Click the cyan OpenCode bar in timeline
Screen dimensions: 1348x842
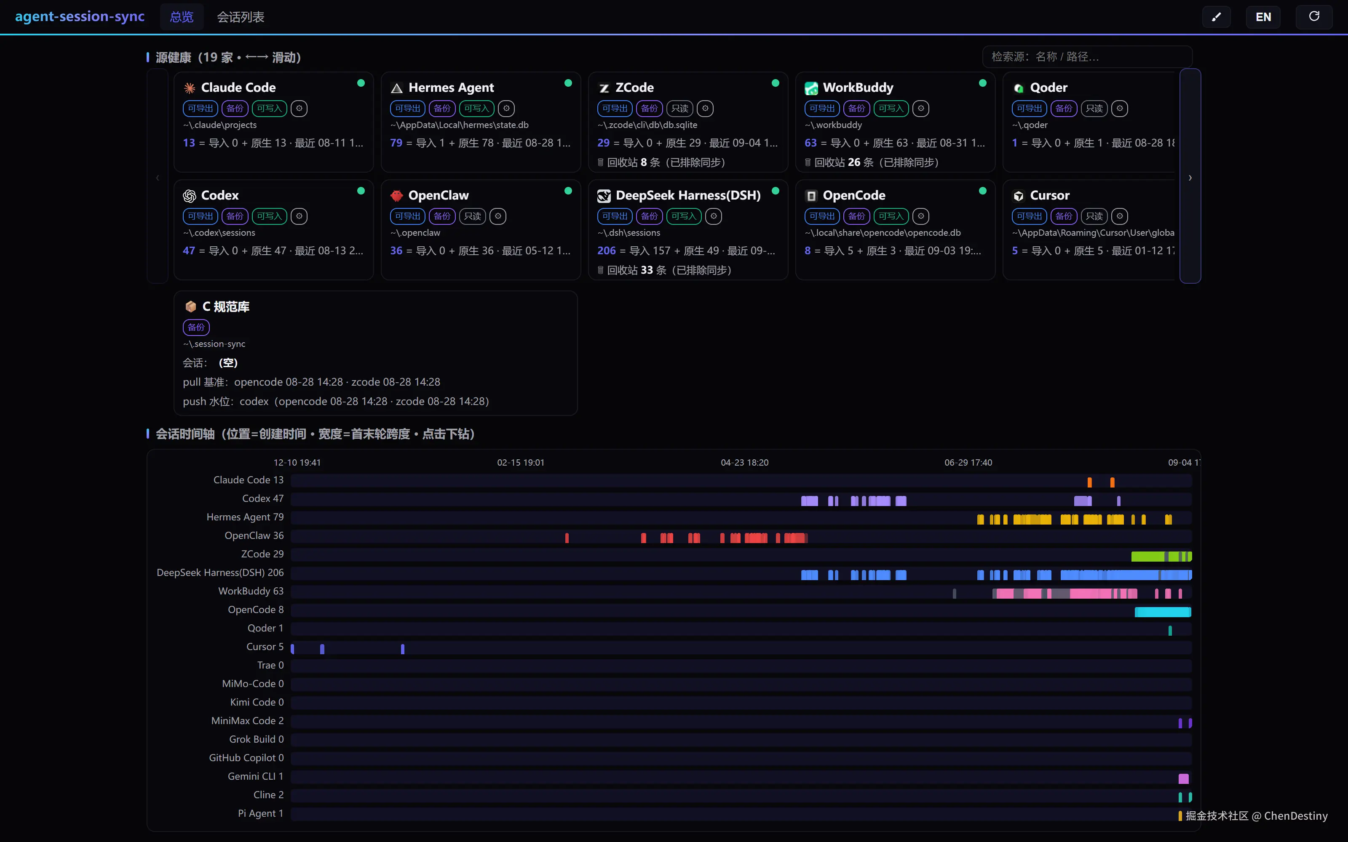coord(1163,612)
